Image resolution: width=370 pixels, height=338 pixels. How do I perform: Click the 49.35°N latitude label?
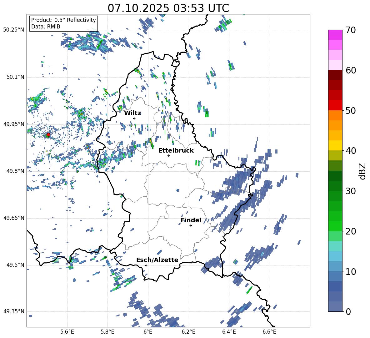click(x=14, y=311)
